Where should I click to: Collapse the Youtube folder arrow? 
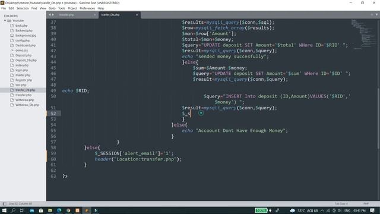pyautogui.click(x=5, y=21)
